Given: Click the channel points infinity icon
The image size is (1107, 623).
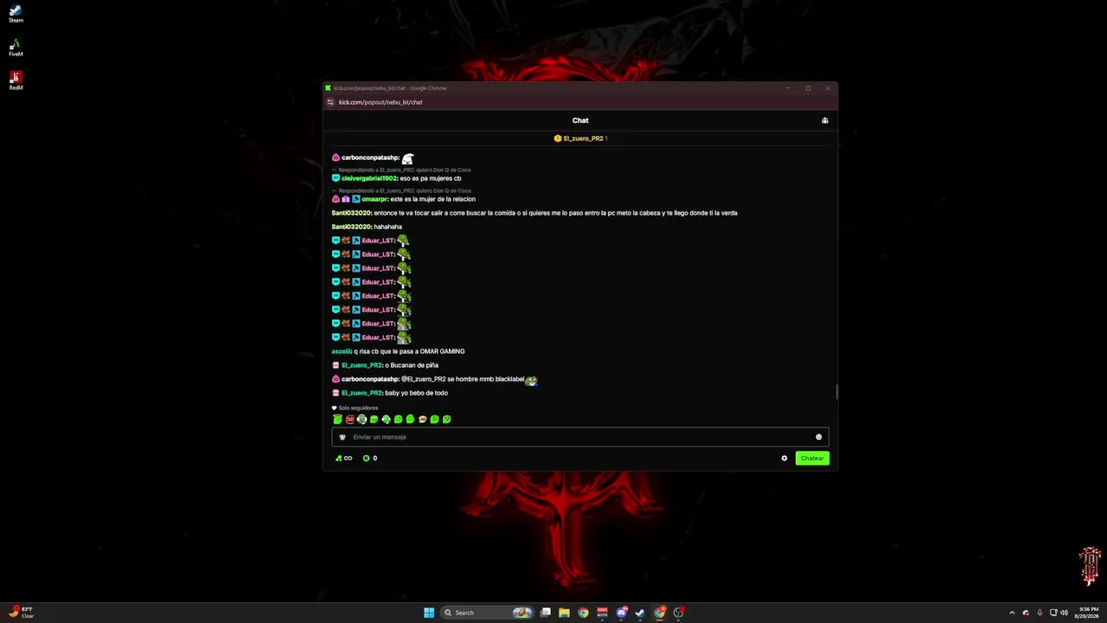Looking at the screenshot, I should click(x=344, y=459).
